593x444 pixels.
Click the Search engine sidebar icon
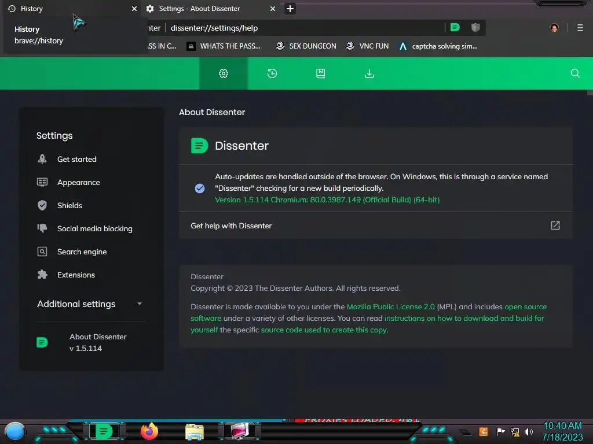[x=42, y=251]
